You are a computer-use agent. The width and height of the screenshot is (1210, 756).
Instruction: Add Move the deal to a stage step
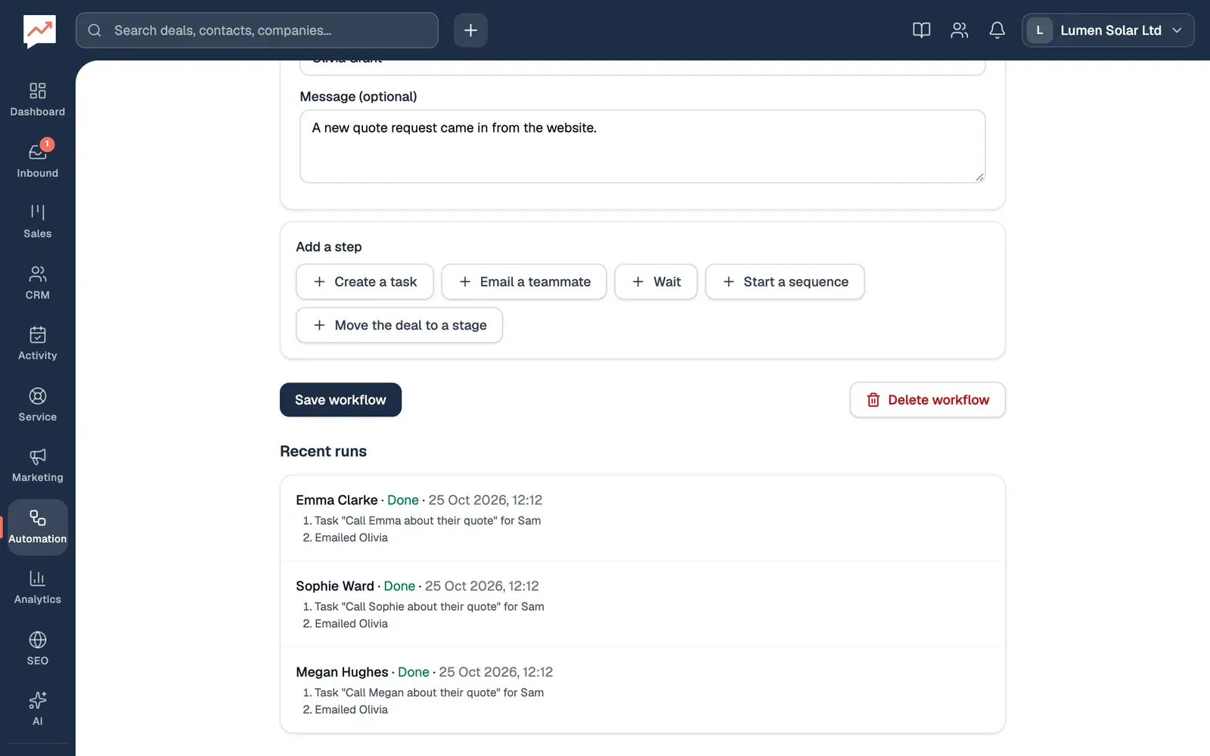click(x=399, y=325)
